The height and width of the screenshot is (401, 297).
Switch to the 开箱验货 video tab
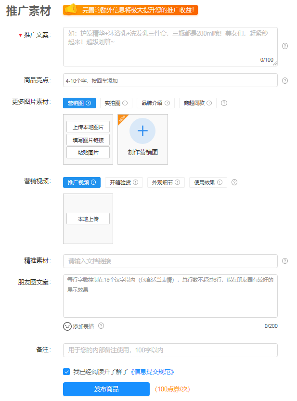click(124, 182)
